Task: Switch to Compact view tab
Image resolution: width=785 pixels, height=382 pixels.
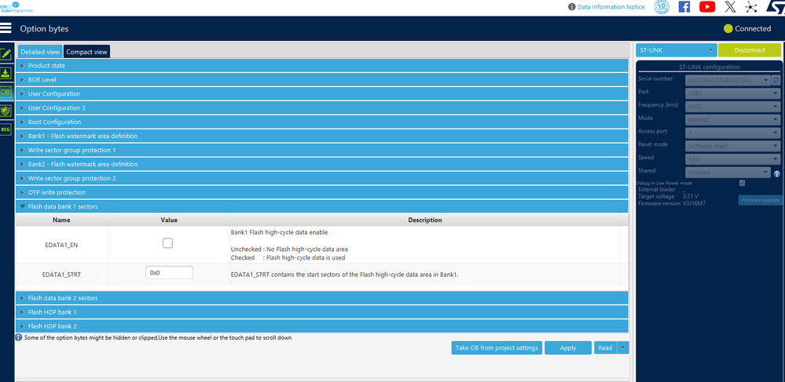Action: point(86,52)
